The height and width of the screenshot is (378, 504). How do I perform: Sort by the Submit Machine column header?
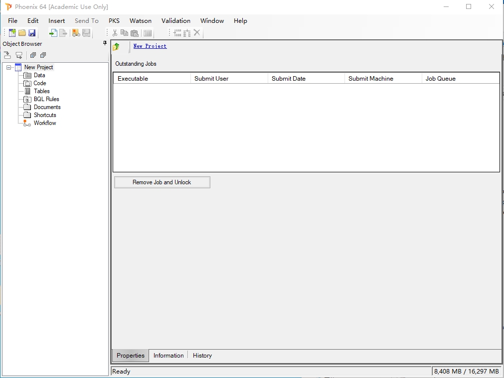click(x=383, y=78)
